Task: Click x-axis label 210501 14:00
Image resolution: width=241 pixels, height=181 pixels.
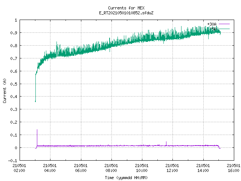Action: (x=203, y=168)
